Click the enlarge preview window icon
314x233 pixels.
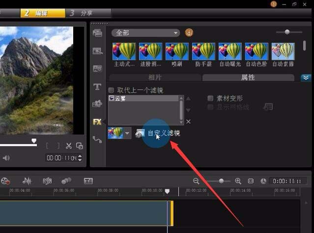pyautogui.click(x=80, y=146)
